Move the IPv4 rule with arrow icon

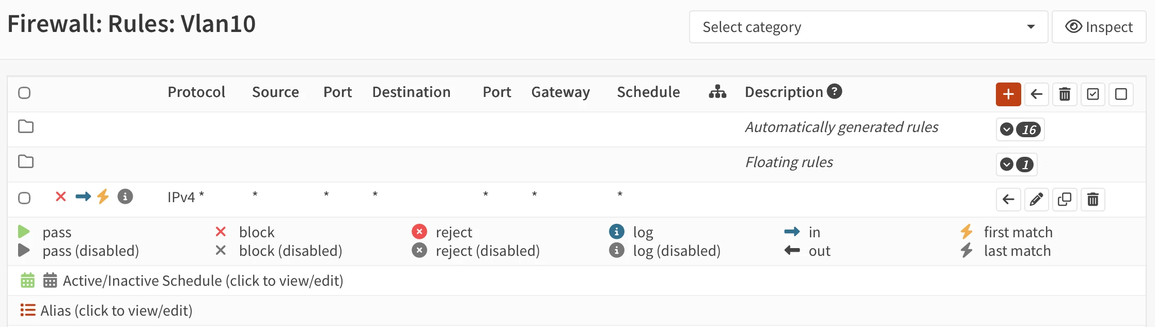tap(1008, 199)
